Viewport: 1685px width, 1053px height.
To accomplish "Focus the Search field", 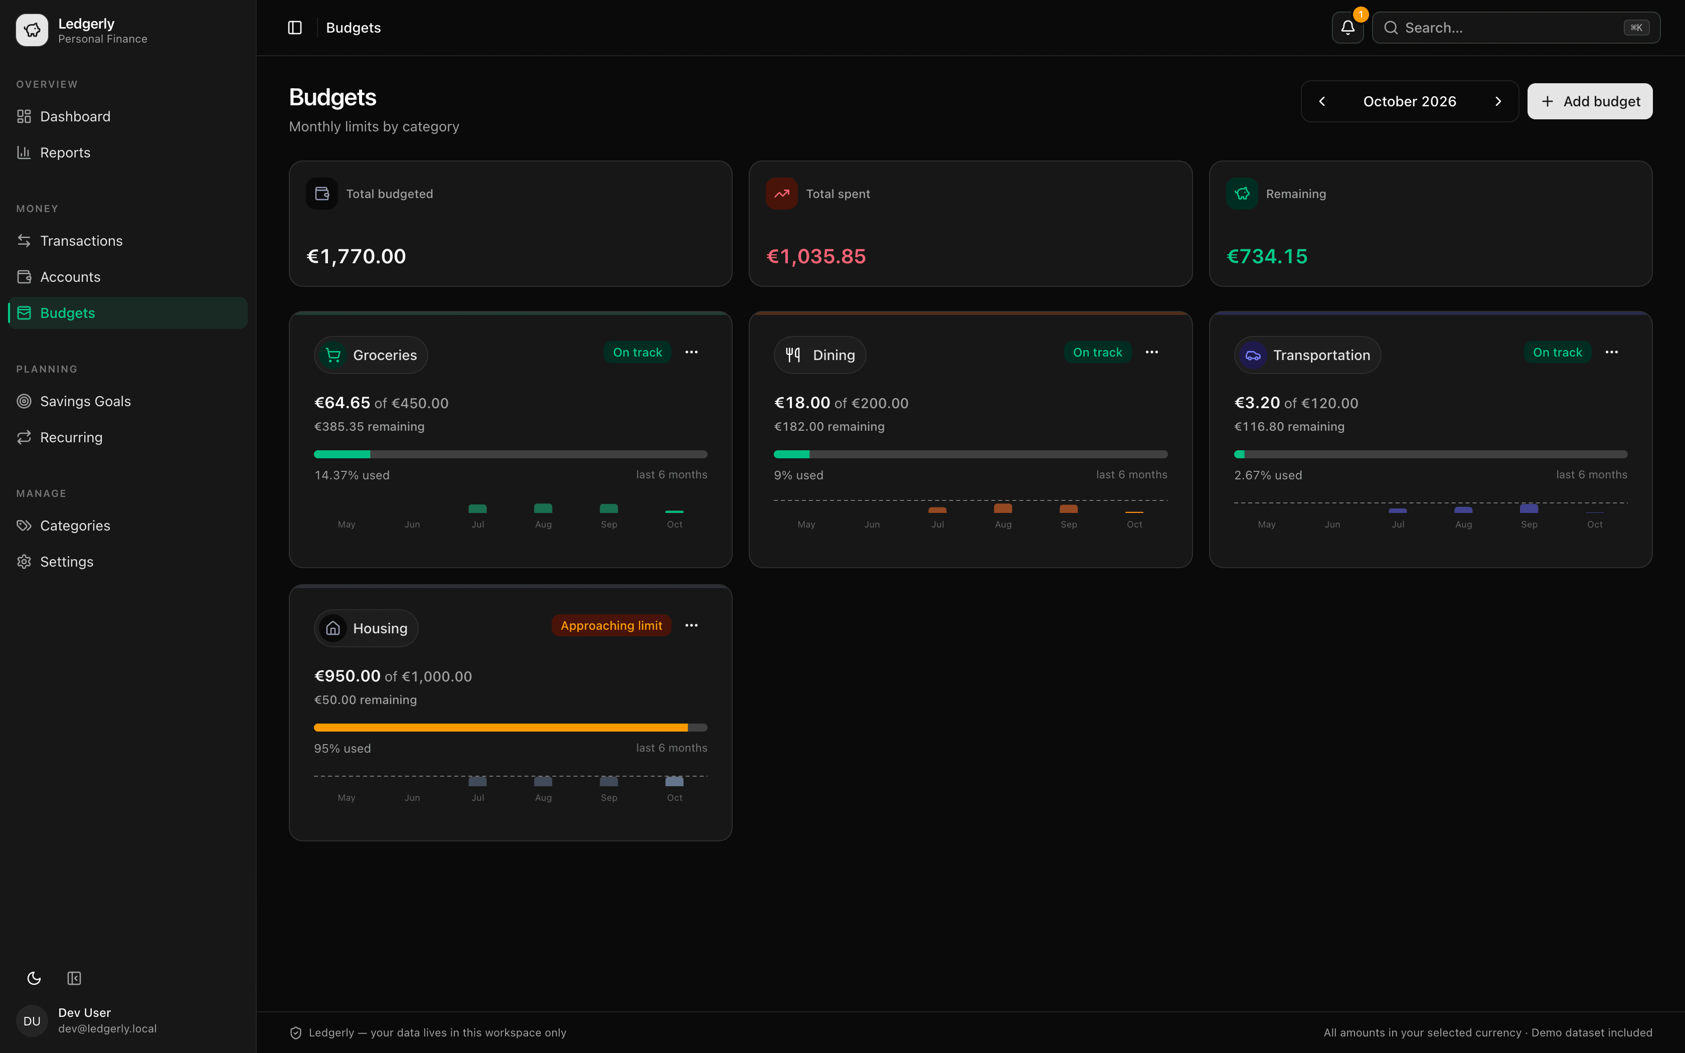I will 1516,28.
